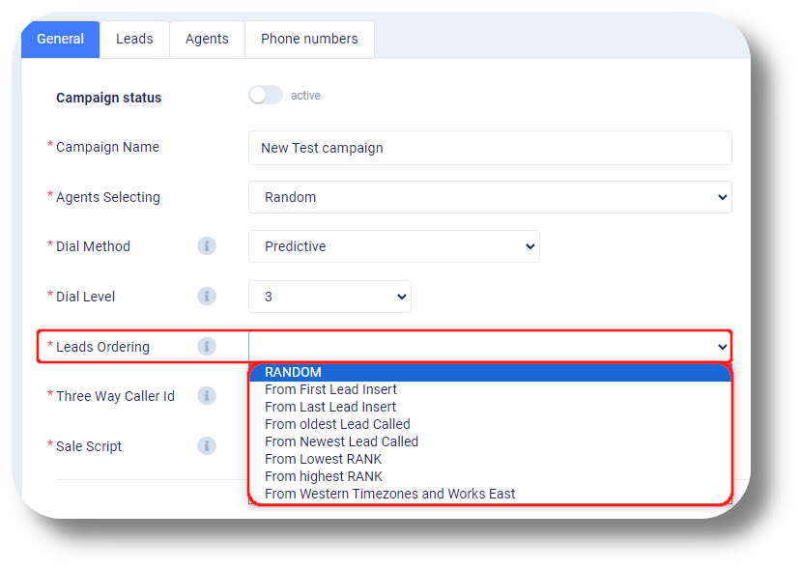Expand the Agents Selecting dropdown

[490, 197]
